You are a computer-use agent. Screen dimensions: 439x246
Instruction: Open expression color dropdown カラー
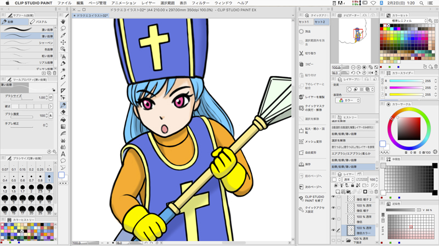click(348, 101)
